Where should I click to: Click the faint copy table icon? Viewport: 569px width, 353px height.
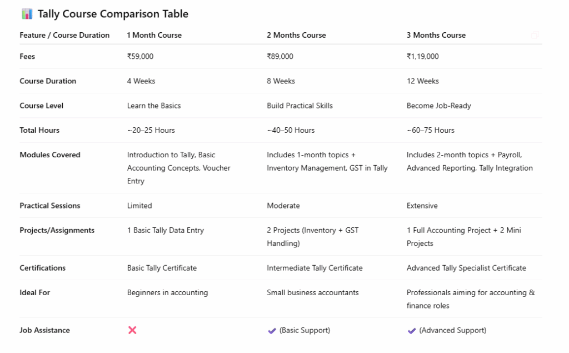coord(535,35)
